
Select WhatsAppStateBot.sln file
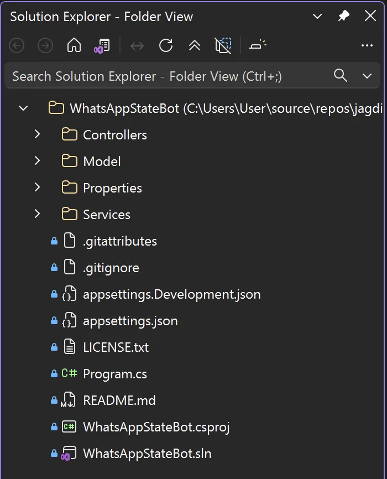(147, 454)
